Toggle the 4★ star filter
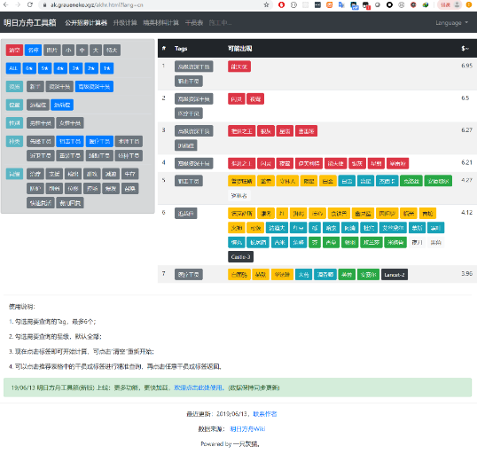Viewport: 477px width, 454px height. (60, 68)
